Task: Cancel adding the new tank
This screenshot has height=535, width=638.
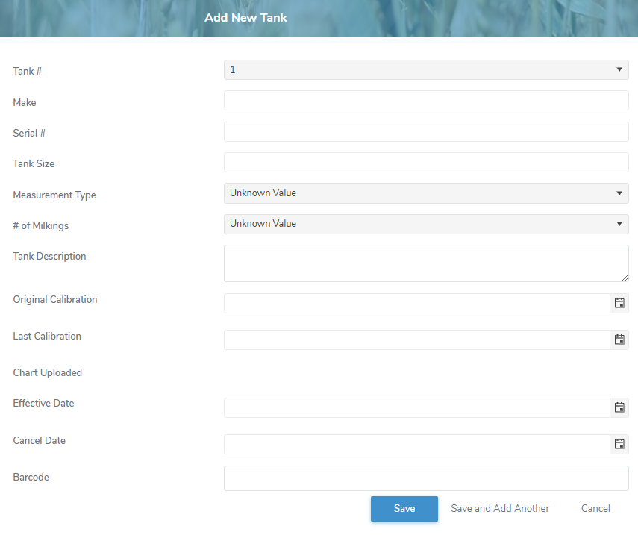Action: pos(595,509)
